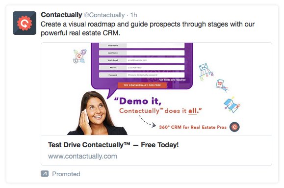284x188 pixels.
Task: Click the Try Contactually For Free button
Action: (x=142, y=85)
